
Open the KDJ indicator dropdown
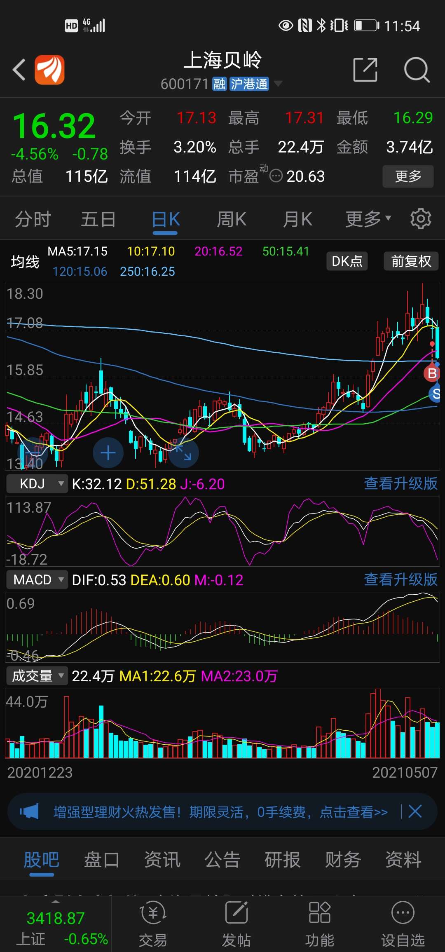coord(37,483)
